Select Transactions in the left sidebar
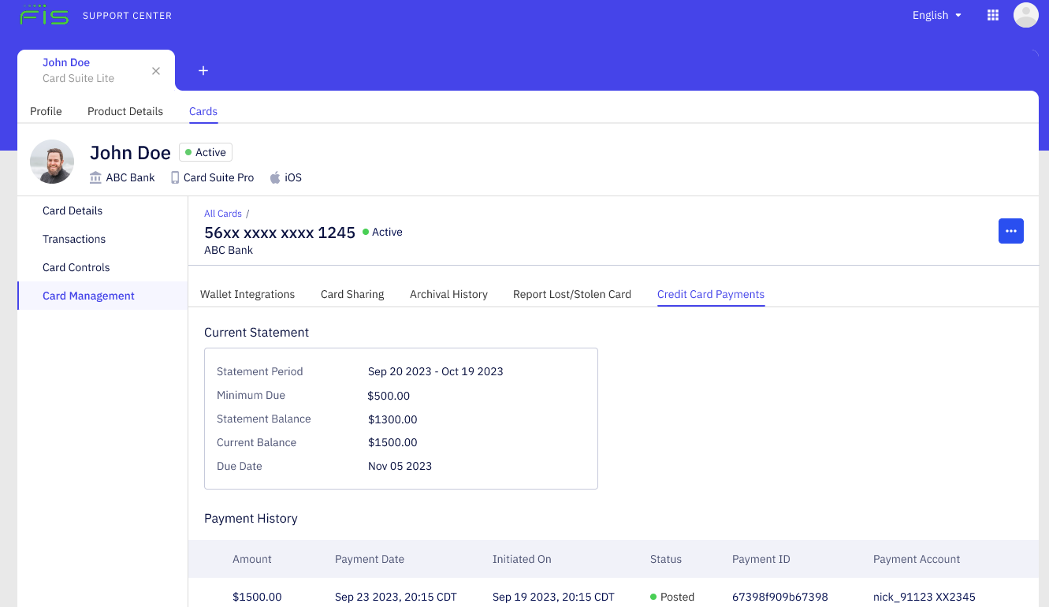 pyautogui.click(x=73, y=239)
